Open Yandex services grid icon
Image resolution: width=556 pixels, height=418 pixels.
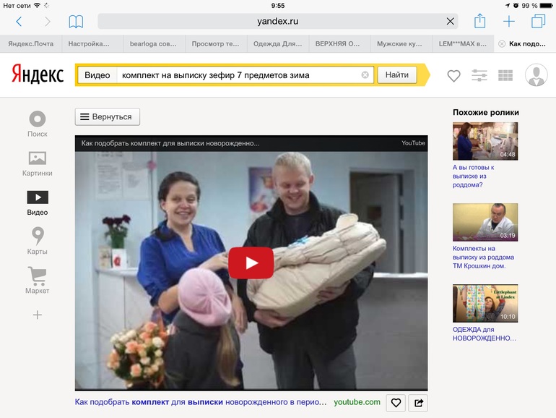(505, 75)
